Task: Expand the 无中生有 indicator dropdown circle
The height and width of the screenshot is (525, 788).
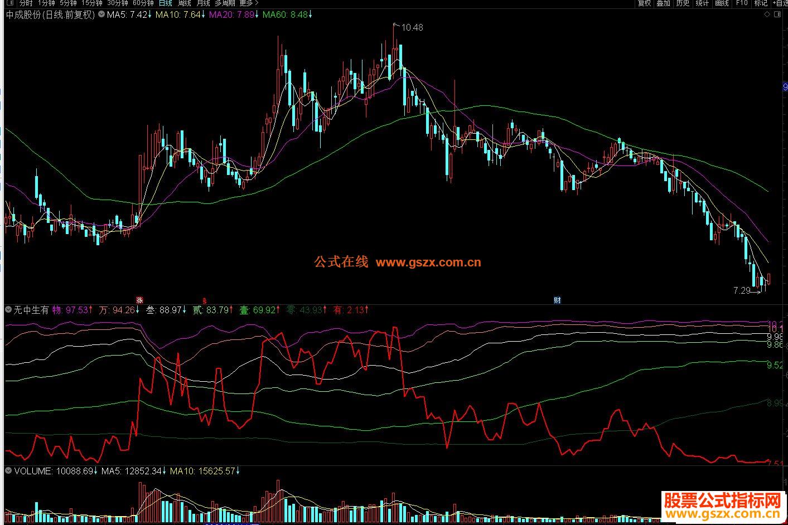Action: point(8,310)
